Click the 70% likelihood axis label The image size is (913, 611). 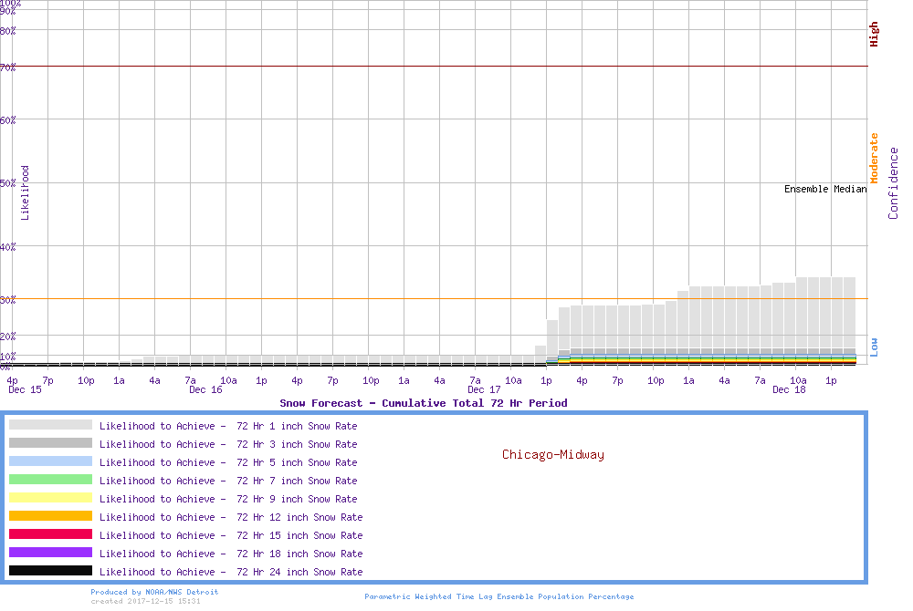pyautogui.click(x=8, y=67)
